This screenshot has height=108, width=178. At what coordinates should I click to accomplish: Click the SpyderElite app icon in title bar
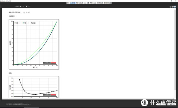(1, 1)
